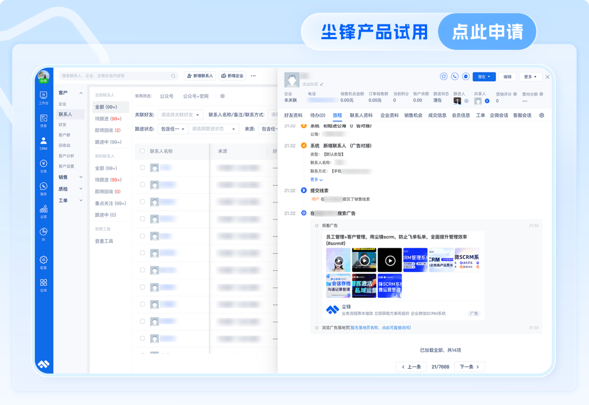This screenshot has width=589, height=405.
Task: Switch to the 待办(0) tab
Action: [318, 115]
